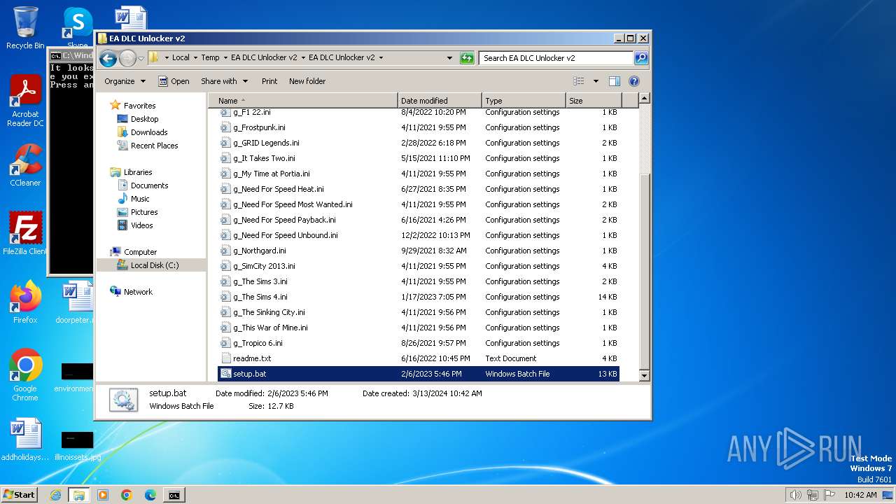Screen dimensions: 896x504
Task: Open the Recycle Bin desktop icon
Action: tap(25, 28)
